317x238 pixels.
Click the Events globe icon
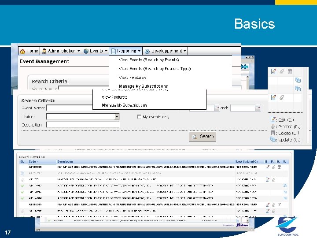[x=86, y=51]
